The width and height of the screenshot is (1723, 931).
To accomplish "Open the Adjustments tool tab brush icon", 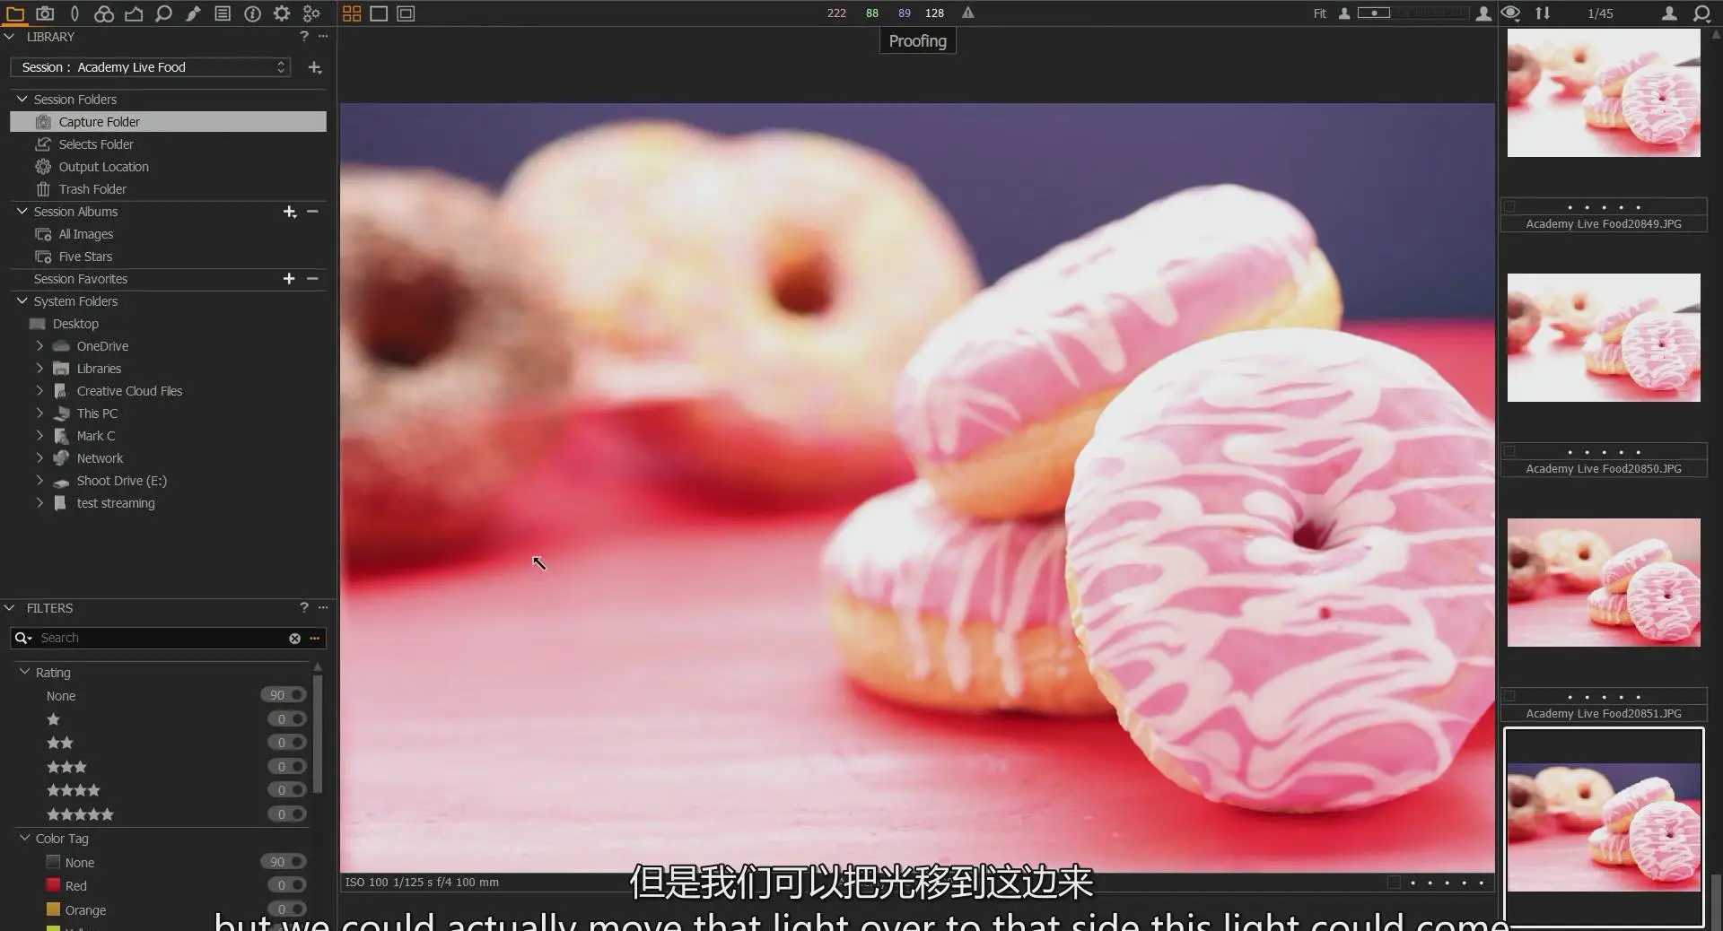I will (x=193, y=13).
